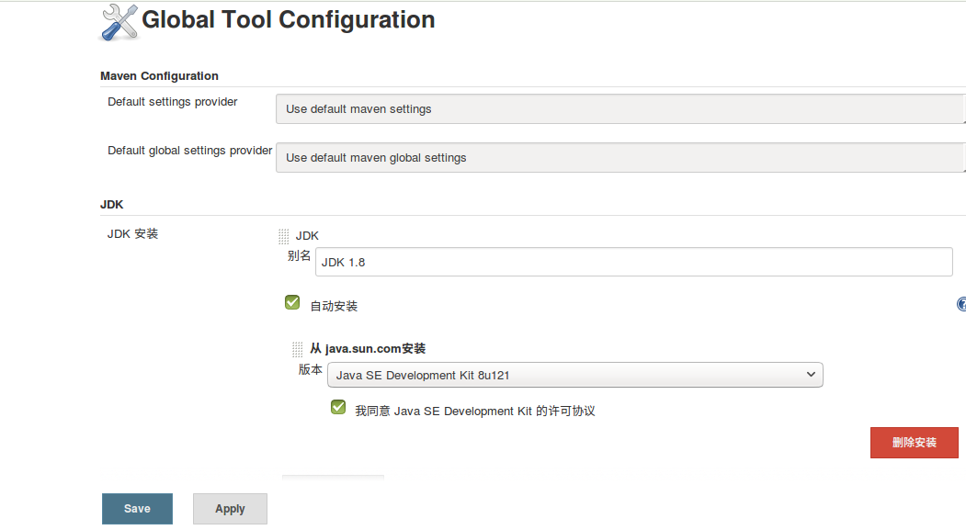Click the JDK 安装 label
The width and height of the screenshot is (966, 530).
(132, 233)
